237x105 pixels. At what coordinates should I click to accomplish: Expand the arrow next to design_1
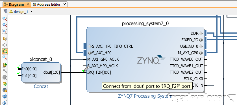(x=31, y=12)
